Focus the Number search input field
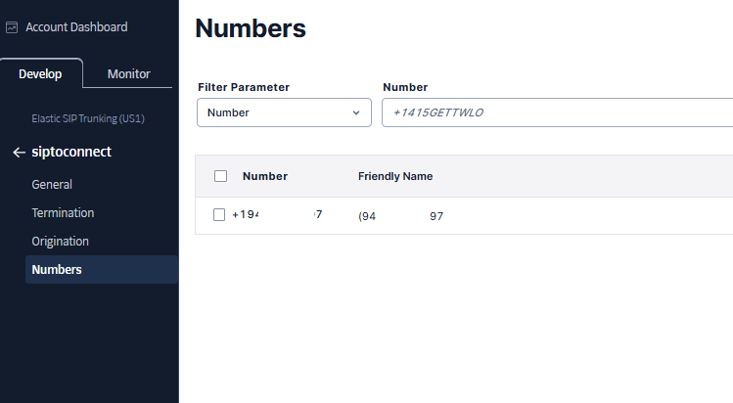This screenshot has height=403, width=733. click(557, 112)
